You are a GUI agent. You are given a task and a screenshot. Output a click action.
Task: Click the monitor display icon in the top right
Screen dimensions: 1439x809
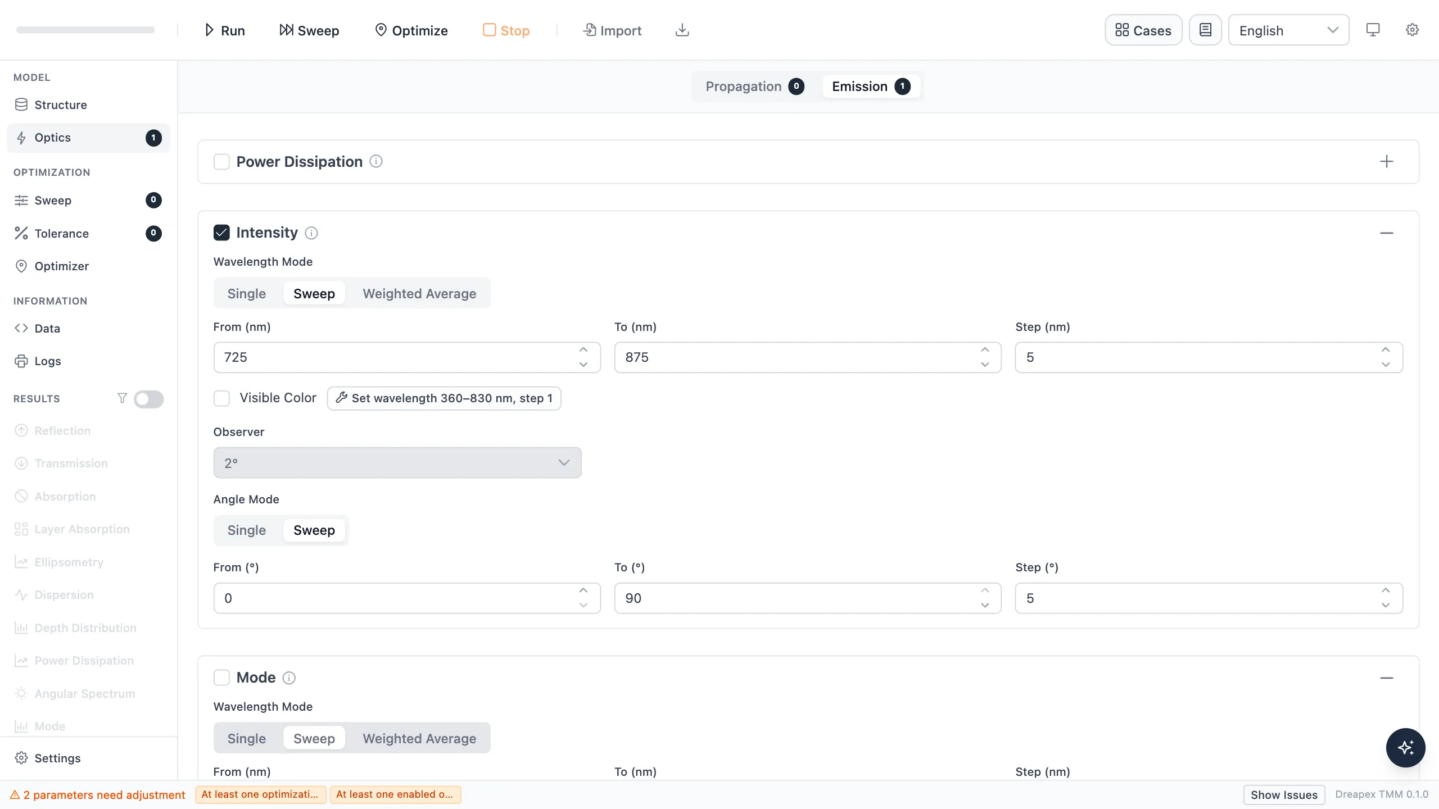click(x=1373, y=30)
